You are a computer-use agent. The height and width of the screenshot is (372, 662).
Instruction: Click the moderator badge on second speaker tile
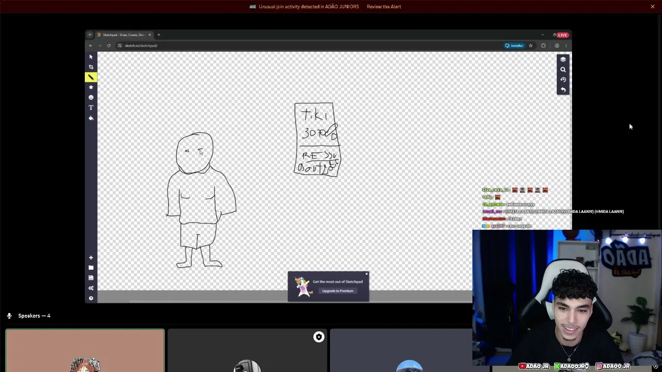[319, 337]
